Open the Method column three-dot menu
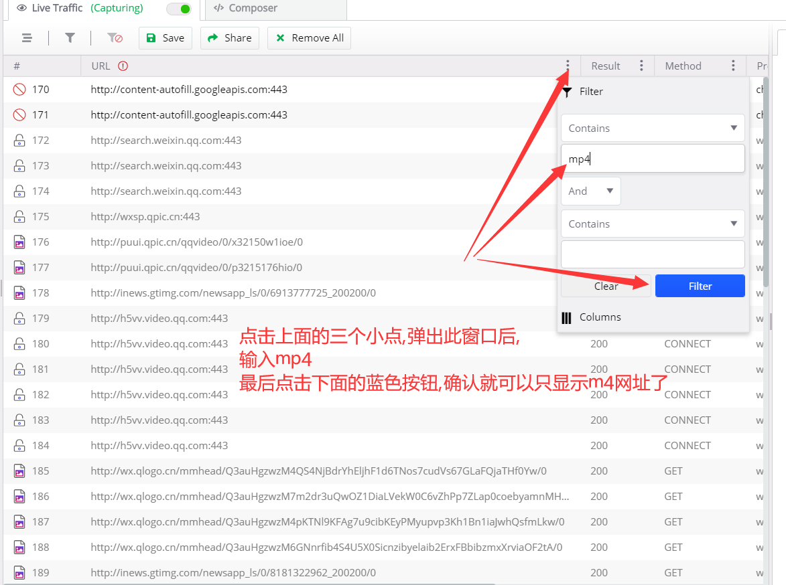The width and height of the screenshot is (786, 585). [733, 66]
